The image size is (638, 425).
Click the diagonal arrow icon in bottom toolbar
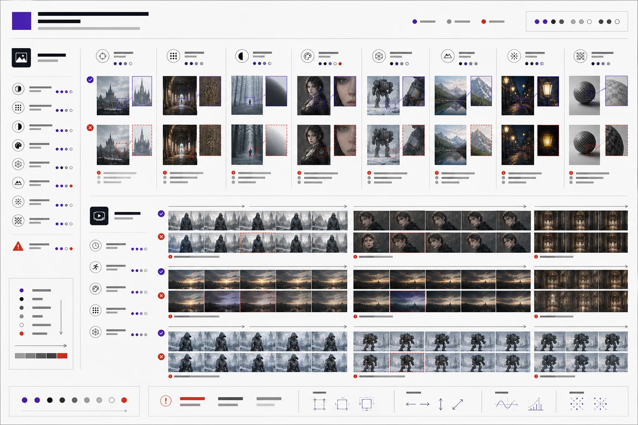458,404
